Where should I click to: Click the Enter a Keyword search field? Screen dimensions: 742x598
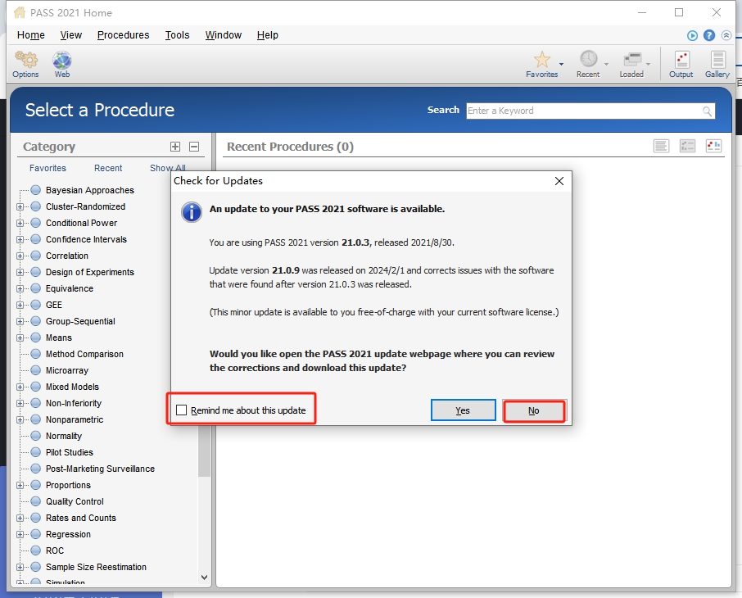point(590,111)
